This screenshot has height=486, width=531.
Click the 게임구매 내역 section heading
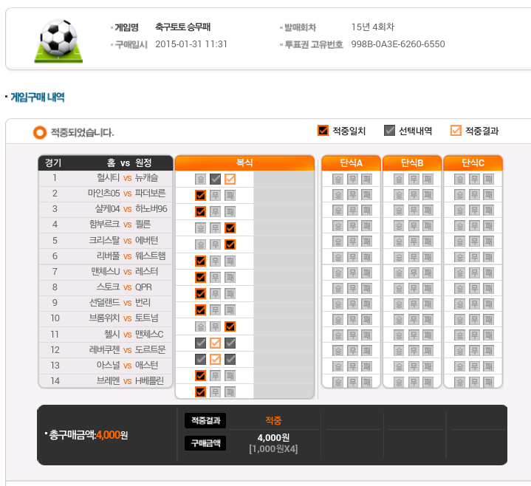[38, 97]
